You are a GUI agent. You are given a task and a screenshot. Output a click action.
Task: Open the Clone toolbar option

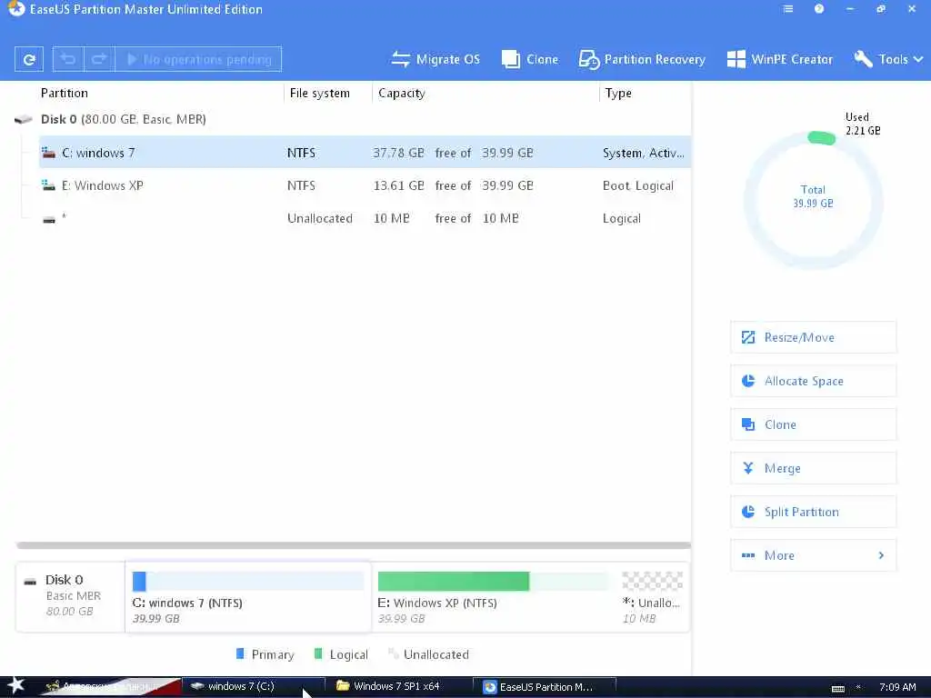530,59
